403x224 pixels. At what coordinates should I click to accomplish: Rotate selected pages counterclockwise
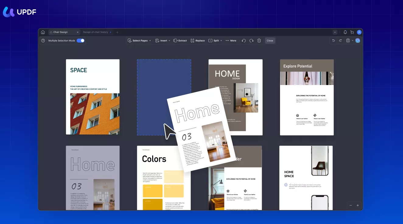point(244,41)
